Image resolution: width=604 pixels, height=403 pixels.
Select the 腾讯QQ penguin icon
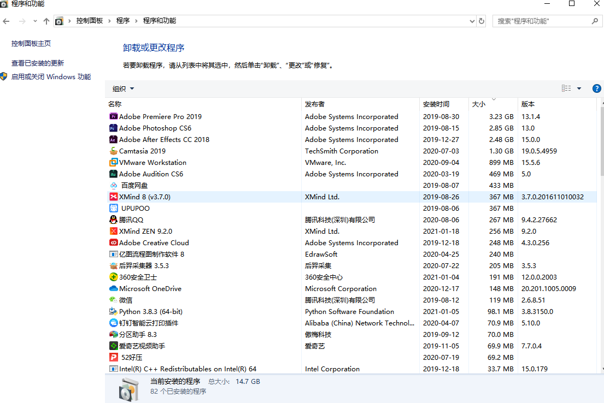pos(113,220)
